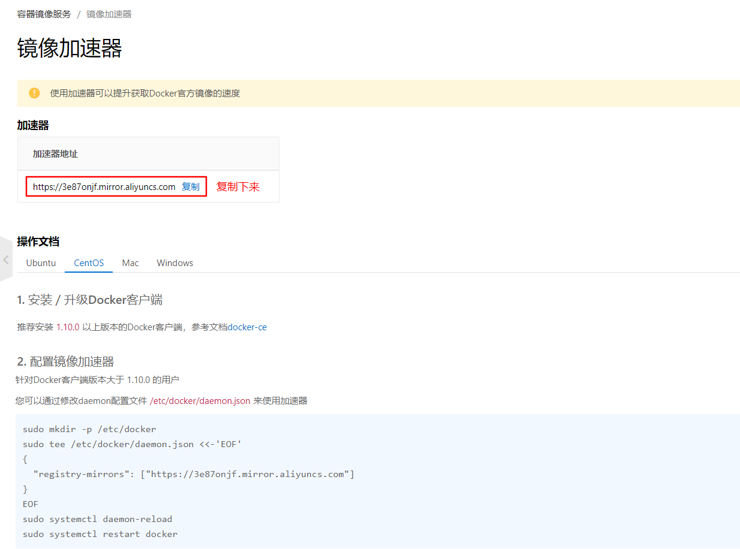
Task: Open the 容器镜像服务 breadcrumb link
Action: coord(44,14)
